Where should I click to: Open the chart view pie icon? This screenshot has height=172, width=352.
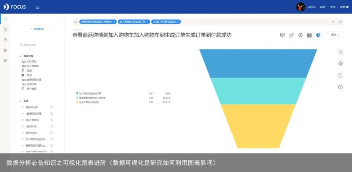coord(318,35)
